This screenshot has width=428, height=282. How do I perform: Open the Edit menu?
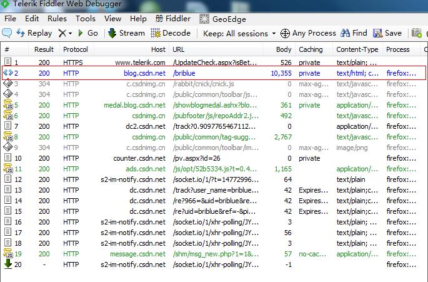tap(32, 19)
